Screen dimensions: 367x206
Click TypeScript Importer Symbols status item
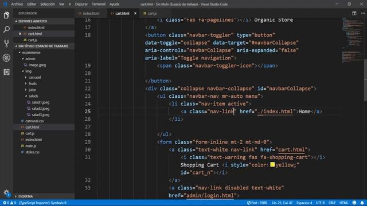pyautogui.click(x=43, y=203)
